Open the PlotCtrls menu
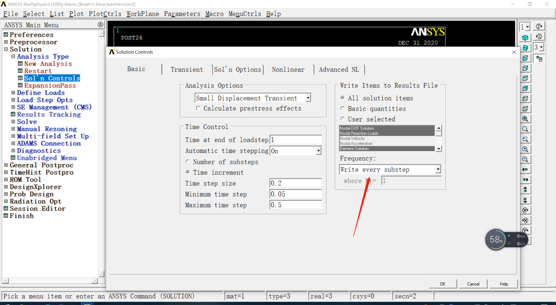556x305 pixels. (105, 14)
